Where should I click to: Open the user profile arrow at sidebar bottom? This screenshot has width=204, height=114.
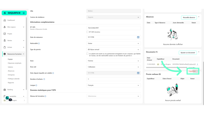pos(24,100)
